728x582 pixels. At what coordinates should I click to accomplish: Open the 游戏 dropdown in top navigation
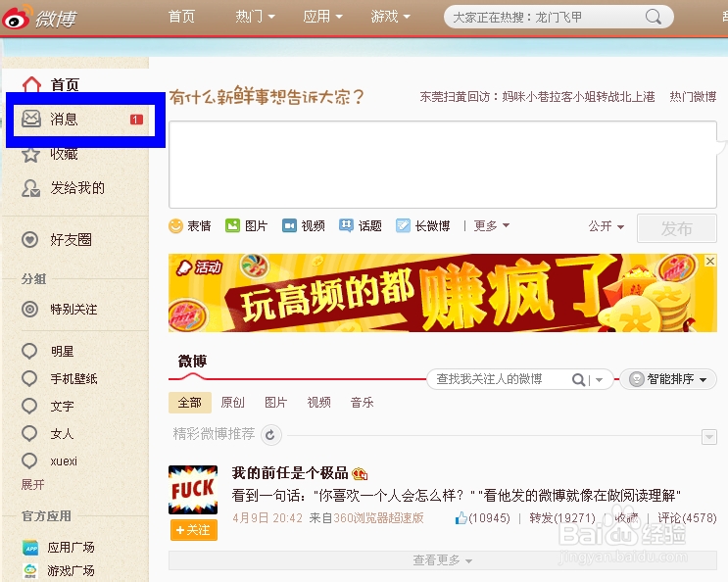click(390, 17)
